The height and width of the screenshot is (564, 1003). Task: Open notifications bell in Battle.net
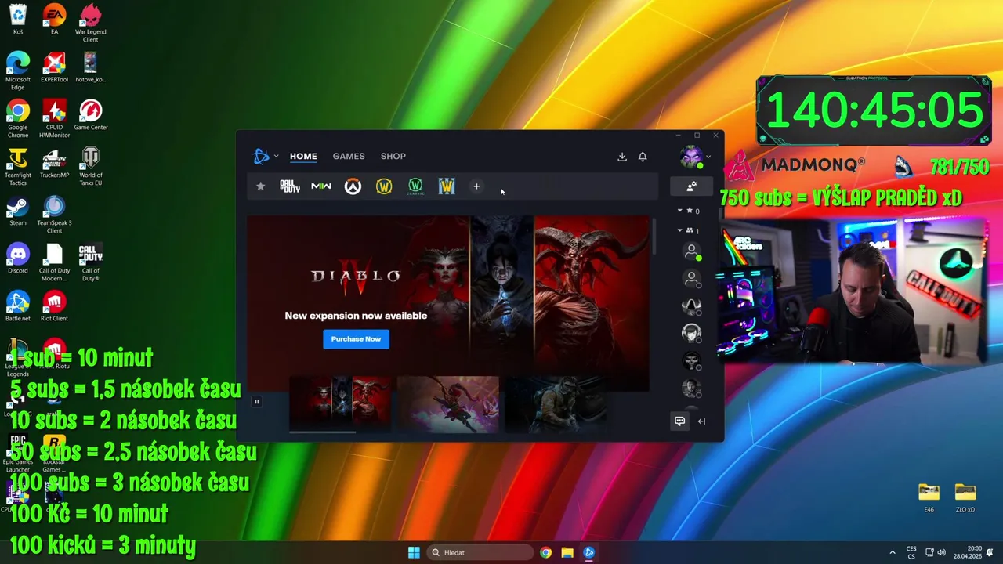click(643, 157)
